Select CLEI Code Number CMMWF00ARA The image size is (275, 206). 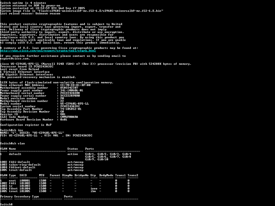pyautogui.click(x=69, y=117)
